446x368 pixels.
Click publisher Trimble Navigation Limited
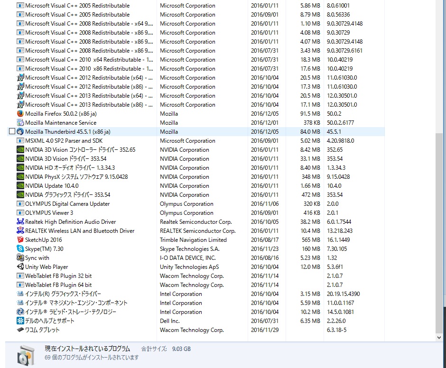pos(193,240)
